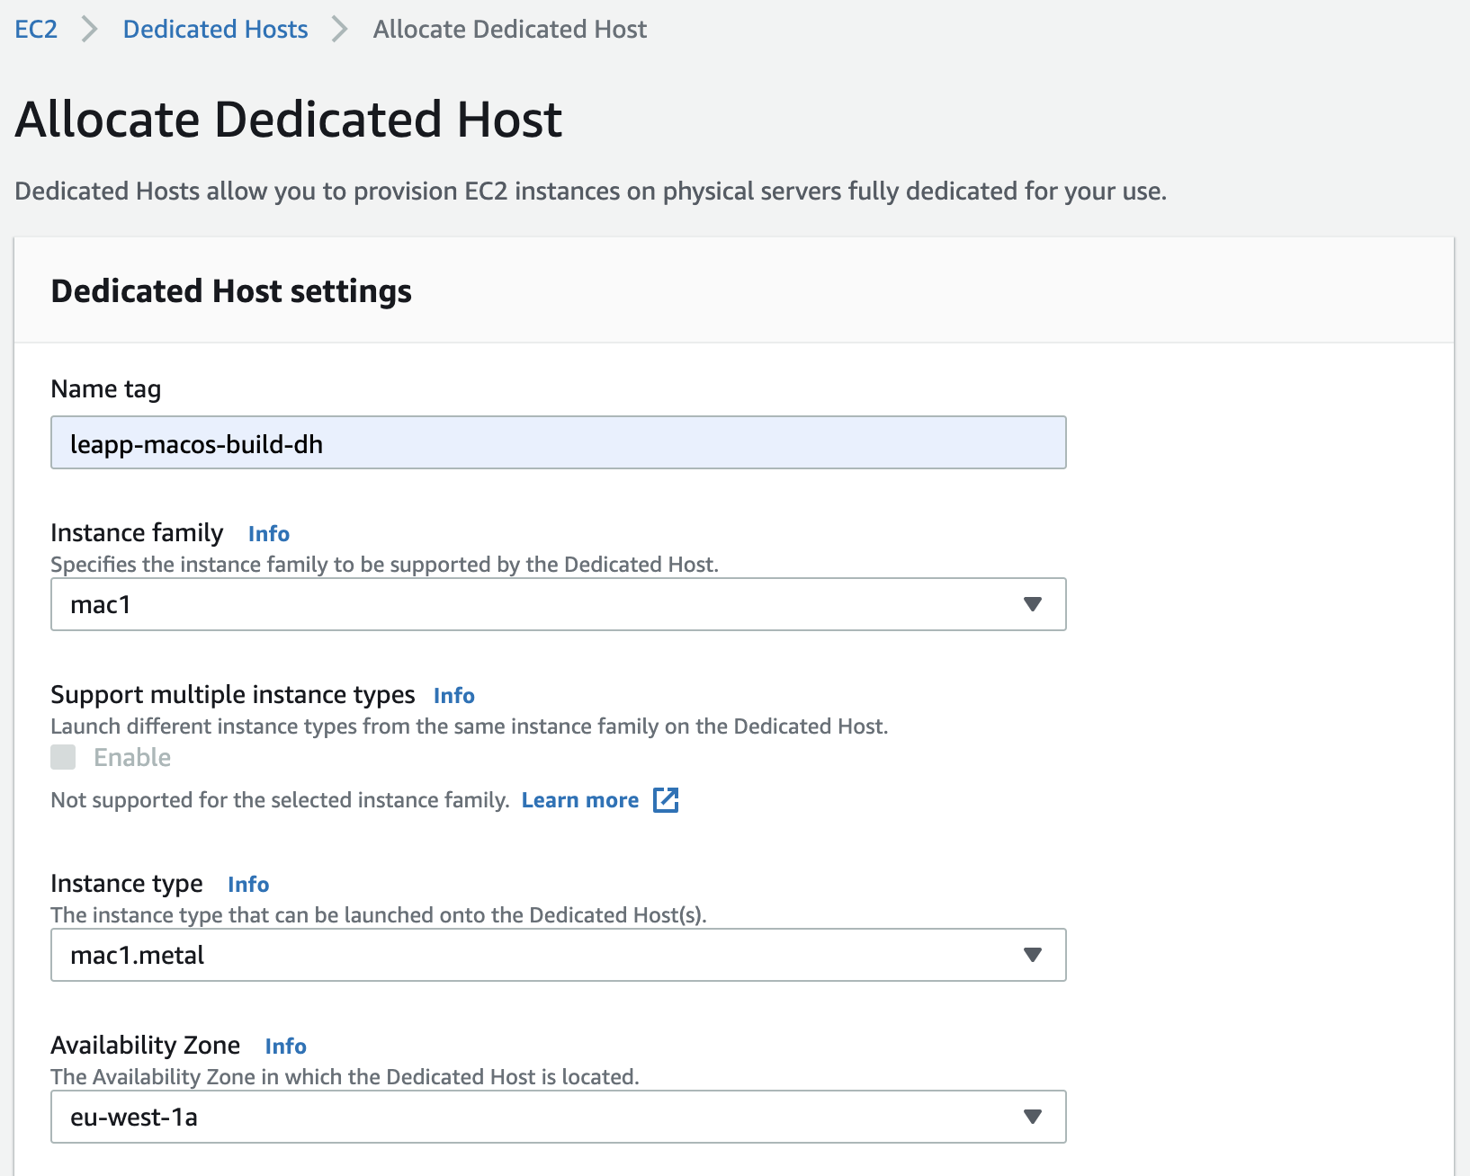Open the eu-west-1a Availability Zone dropdown
The image size is (1470, 1176).
(x=540, y=1117)
